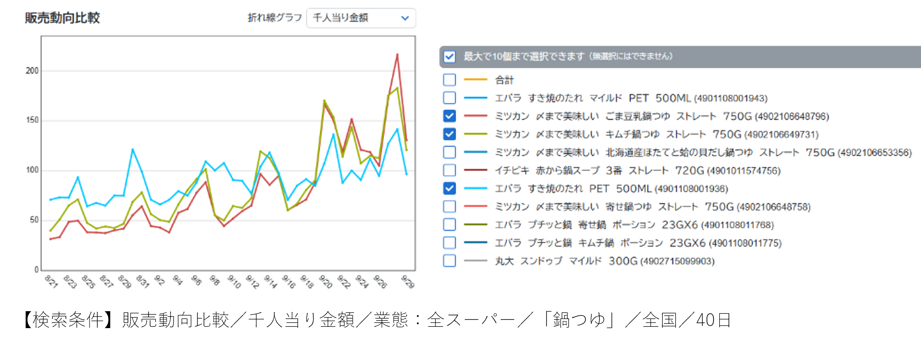Uncheck ミツカン ごま豆乳鍋つゆ series checkbox
The width and height of the screenshot is (921, 342).
coord(449,116)
